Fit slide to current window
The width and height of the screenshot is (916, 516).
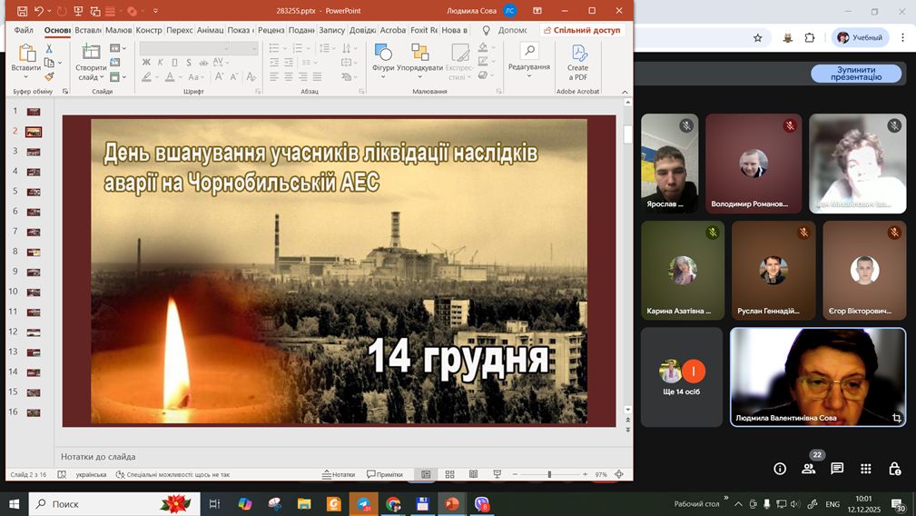click(x=619, y=474)
